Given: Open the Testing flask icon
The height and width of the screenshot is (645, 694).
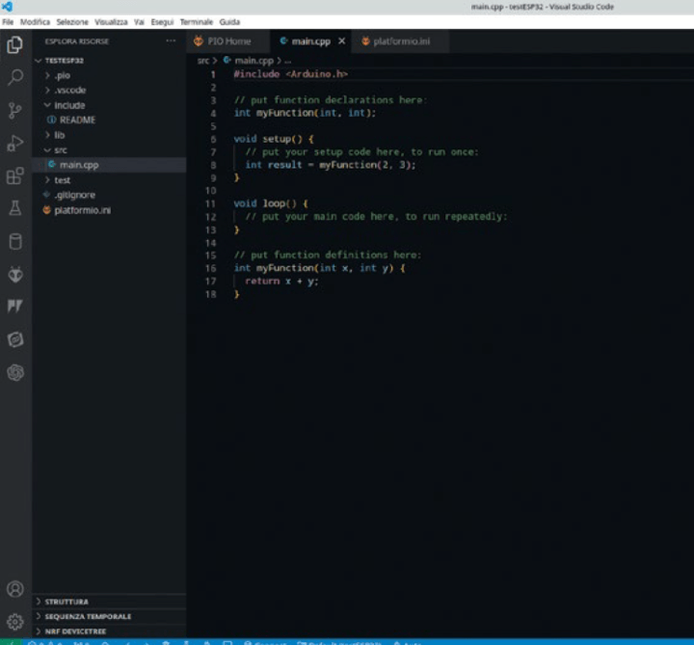Looking at the screenshot, I should coord(15,208).
